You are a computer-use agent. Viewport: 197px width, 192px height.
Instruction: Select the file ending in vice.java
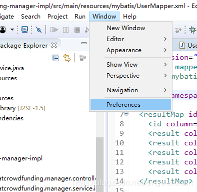12,68
